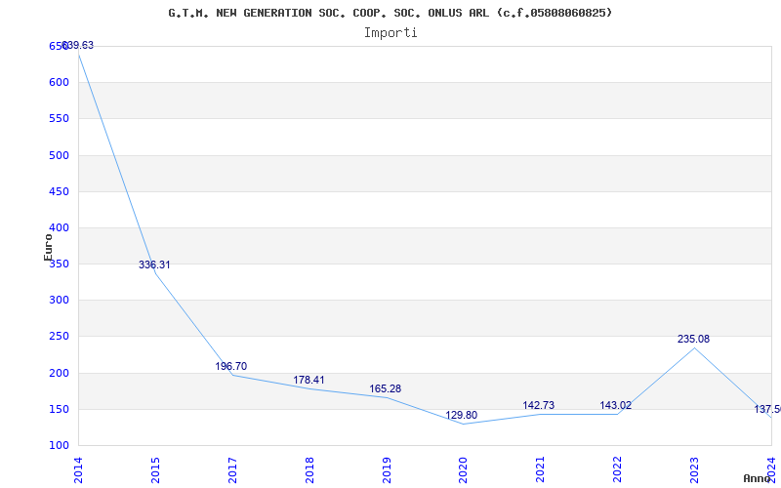Click y-axis tick 450
Viewport: 781px width, 488px height.
click(x=59, y=191)
